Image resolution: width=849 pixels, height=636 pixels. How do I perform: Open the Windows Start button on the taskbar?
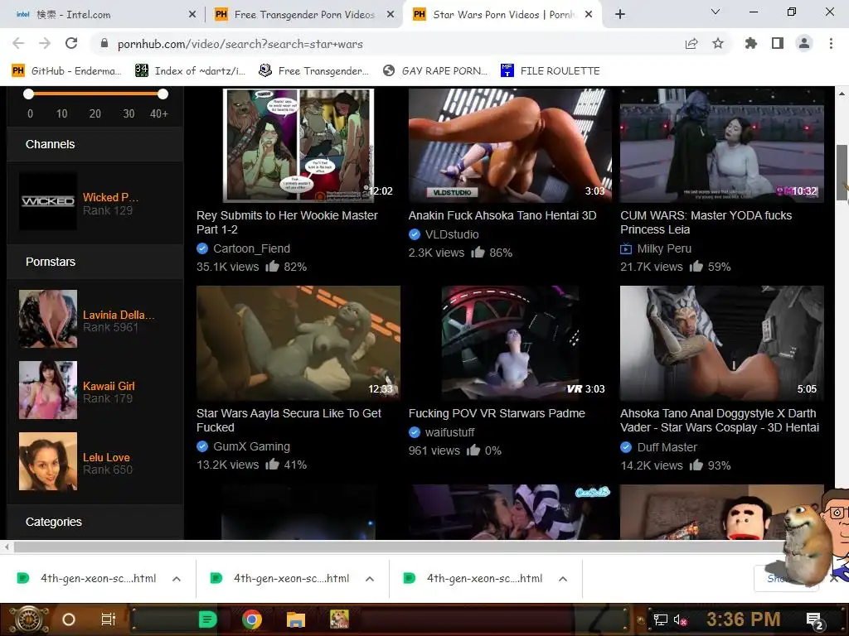point(28,619)
